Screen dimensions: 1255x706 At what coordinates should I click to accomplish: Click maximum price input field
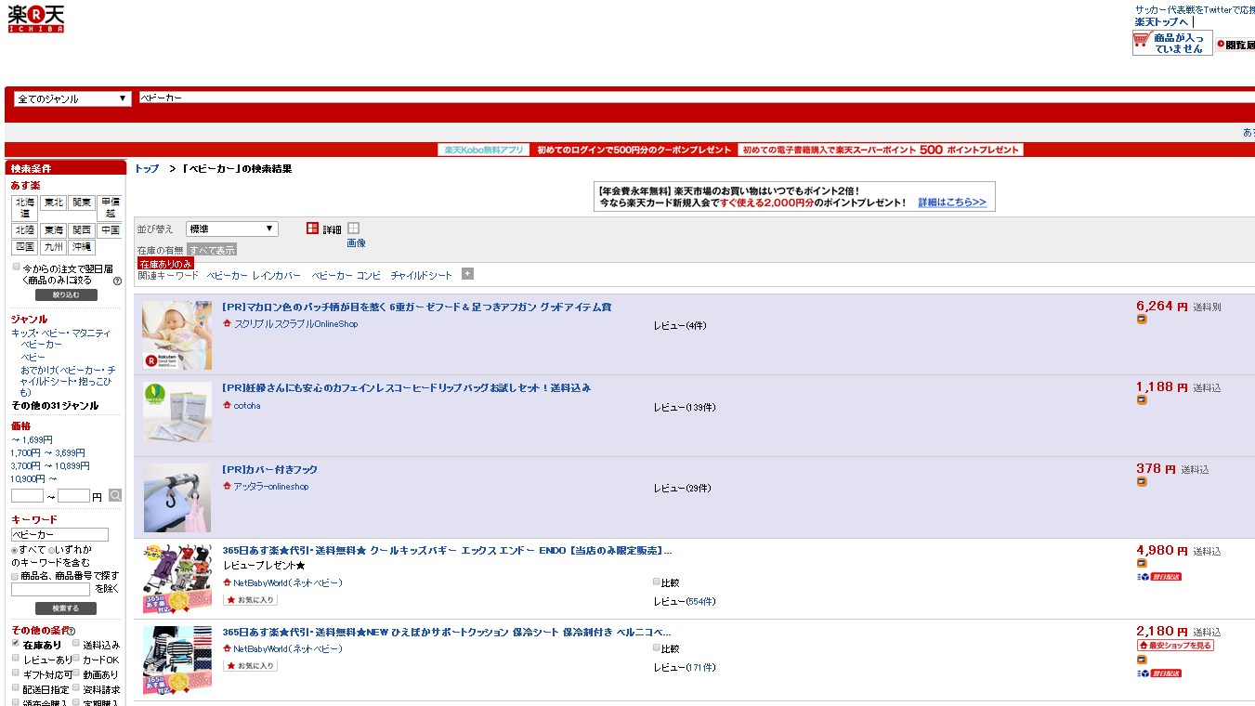(74, 496)
